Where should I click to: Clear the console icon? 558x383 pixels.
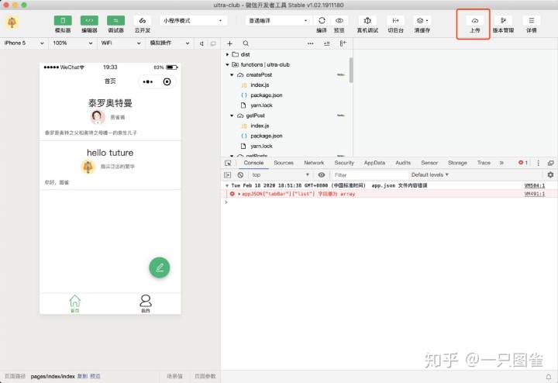coord(240,174)
